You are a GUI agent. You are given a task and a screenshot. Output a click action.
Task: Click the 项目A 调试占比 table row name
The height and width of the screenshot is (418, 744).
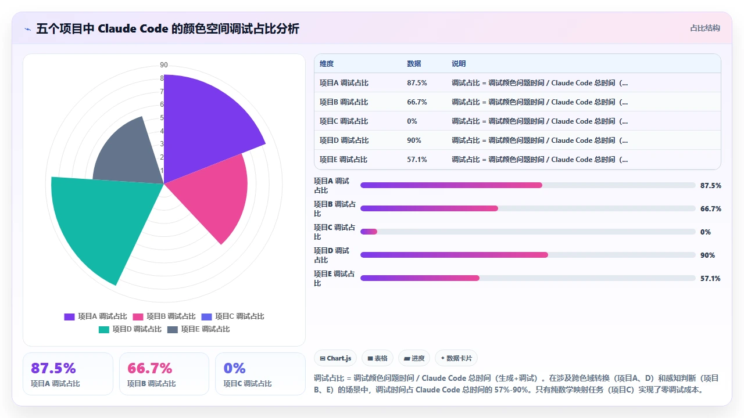point(344,83)
